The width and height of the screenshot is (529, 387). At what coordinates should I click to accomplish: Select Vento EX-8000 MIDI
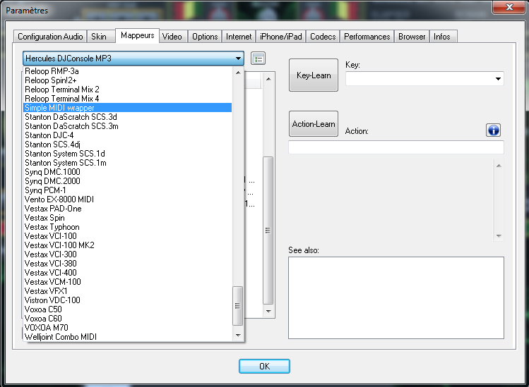coord(128,199)
